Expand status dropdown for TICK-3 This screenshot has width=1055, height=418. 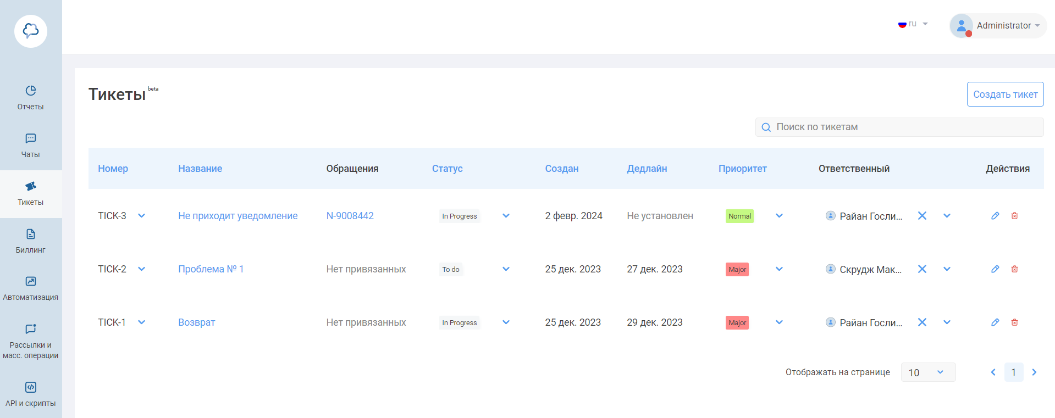[x=506, y=216]
